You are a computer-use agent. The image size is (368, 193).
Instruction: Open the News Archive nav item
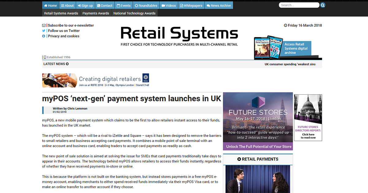(219, 5)
